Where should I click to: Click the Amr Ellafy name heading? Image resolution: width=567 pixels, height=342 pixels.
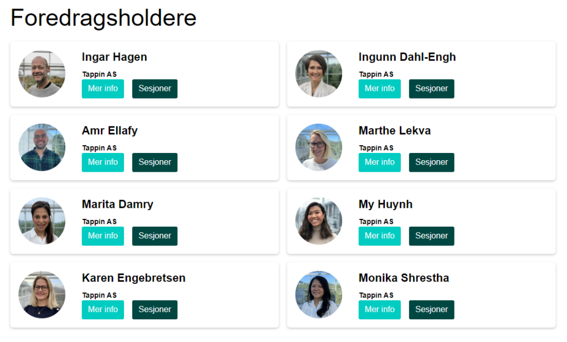tap(110, 131)
